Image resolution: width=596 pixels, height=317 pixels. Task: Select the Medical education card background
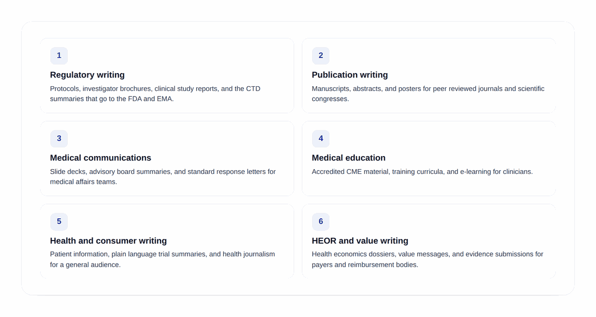click(429, 158)
